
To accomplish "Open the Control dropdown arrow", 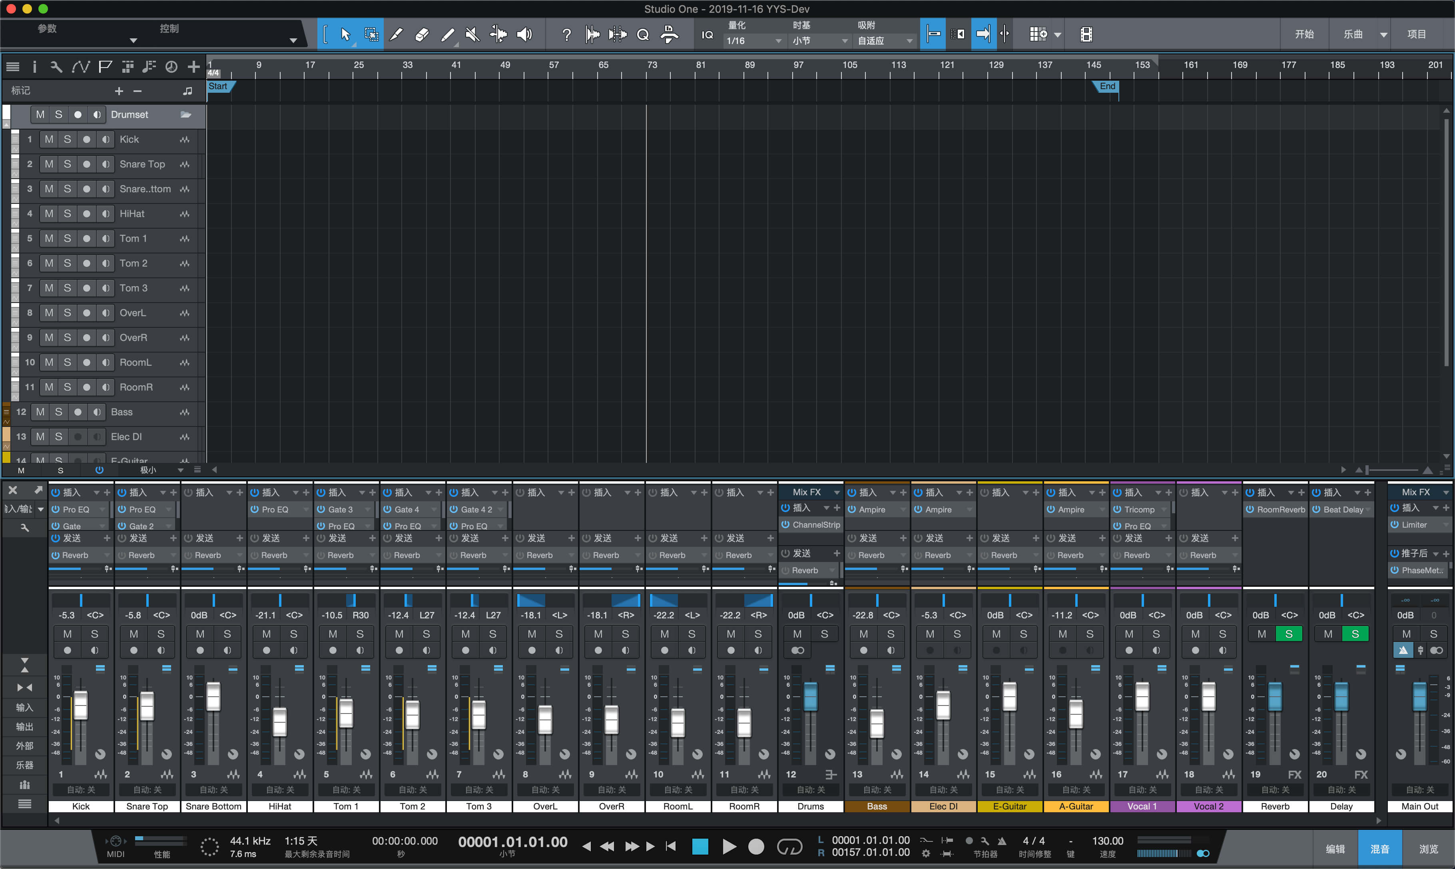I will coord(293,40).
